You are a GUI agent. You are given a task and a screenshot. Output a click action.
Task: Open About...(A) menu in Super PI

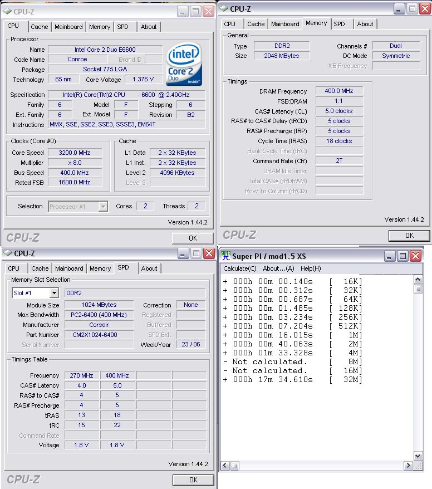(278, 268)
